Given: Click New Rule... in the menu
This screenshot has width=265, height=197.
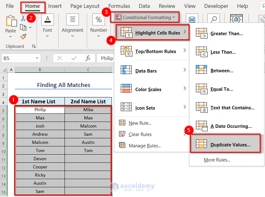Looking at the screenshot, I should coord(140,123).
